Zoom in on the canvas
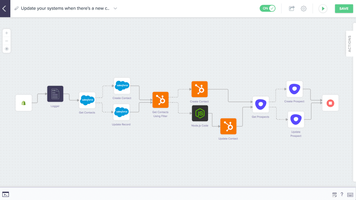Image resolution: width=356 pixels, height=200 pixels. coord(7,33)
